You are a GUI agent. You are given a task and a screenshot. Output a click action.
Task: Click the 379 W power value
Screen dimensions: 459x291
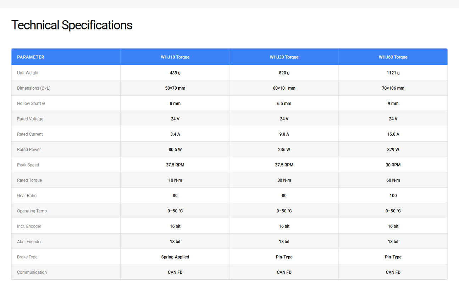click(x=393, y=150)
